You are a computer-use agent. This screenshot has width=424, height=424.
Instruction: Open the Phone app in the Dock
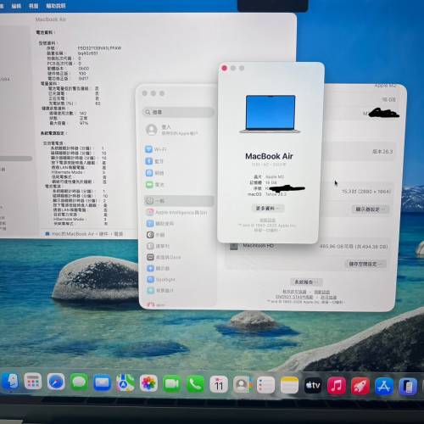click(x=195, y=384)
